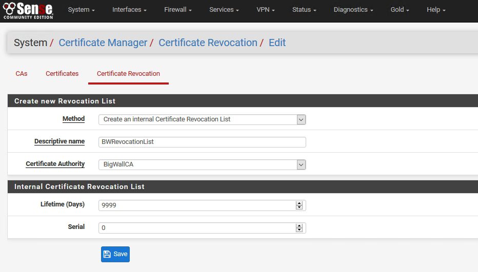Open the System menu
Viewport: 478px width, 272px height.
click(81, 10)
